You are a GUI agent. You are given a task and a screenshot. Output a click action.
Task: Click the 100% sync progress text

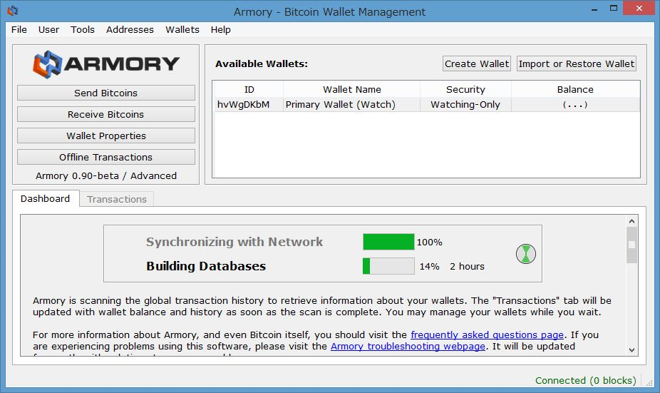429,243
